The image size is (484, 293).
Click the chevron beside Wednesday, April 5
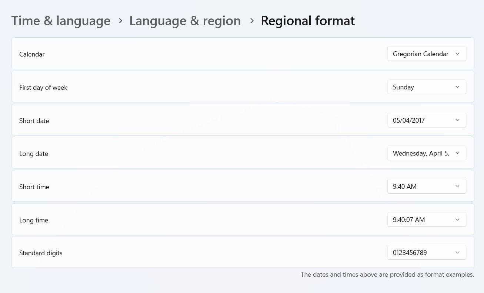[x=457, y=153]
